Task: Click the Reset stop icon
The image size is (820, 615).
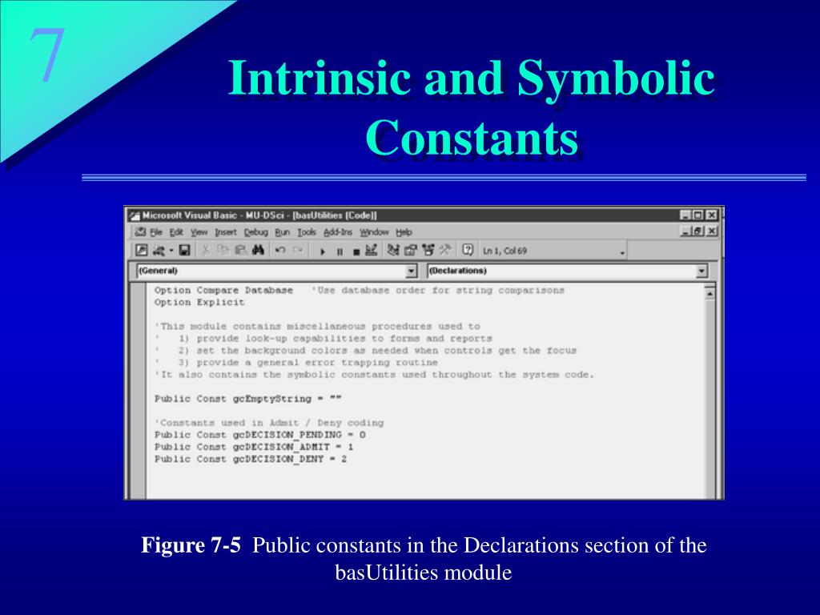Action: [356, 251]
